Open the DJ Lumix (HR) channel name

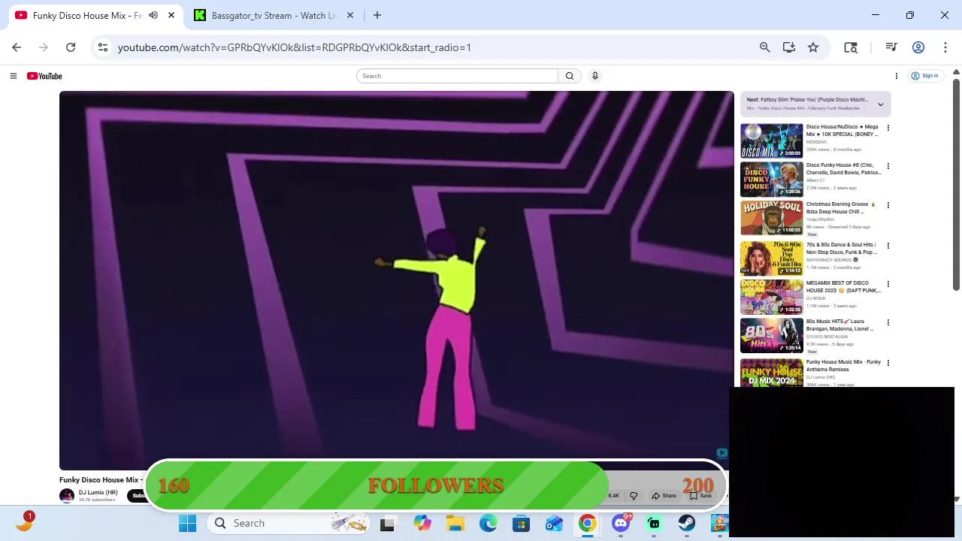click(98, 493)
